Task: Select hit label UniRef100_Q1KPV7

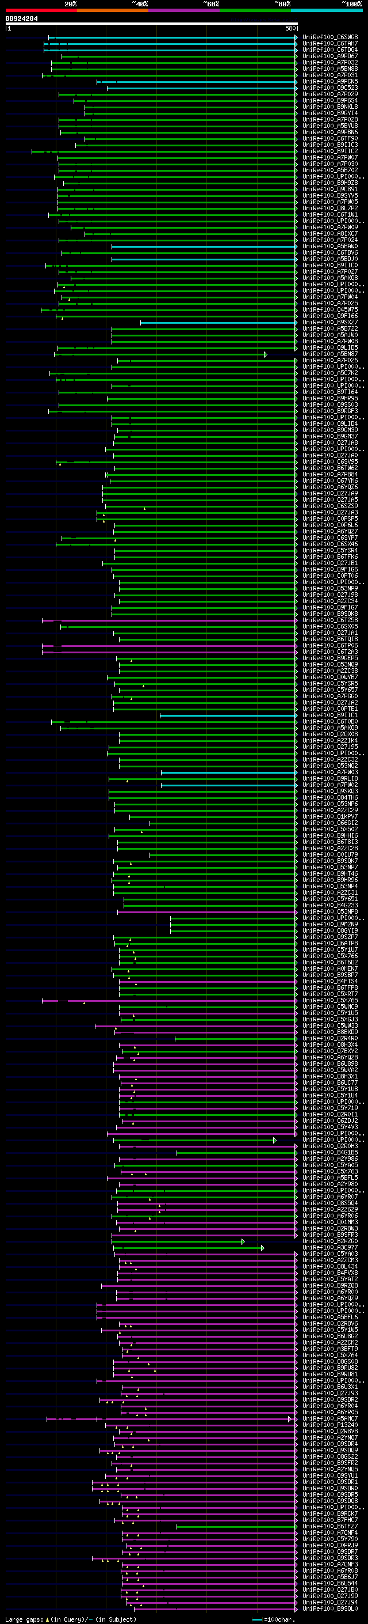Action: pos(329,816)
